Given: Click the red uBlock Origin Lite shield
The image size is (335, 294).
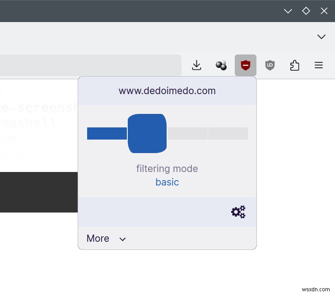Looking at the screenshot, I should tap(246, 65).
